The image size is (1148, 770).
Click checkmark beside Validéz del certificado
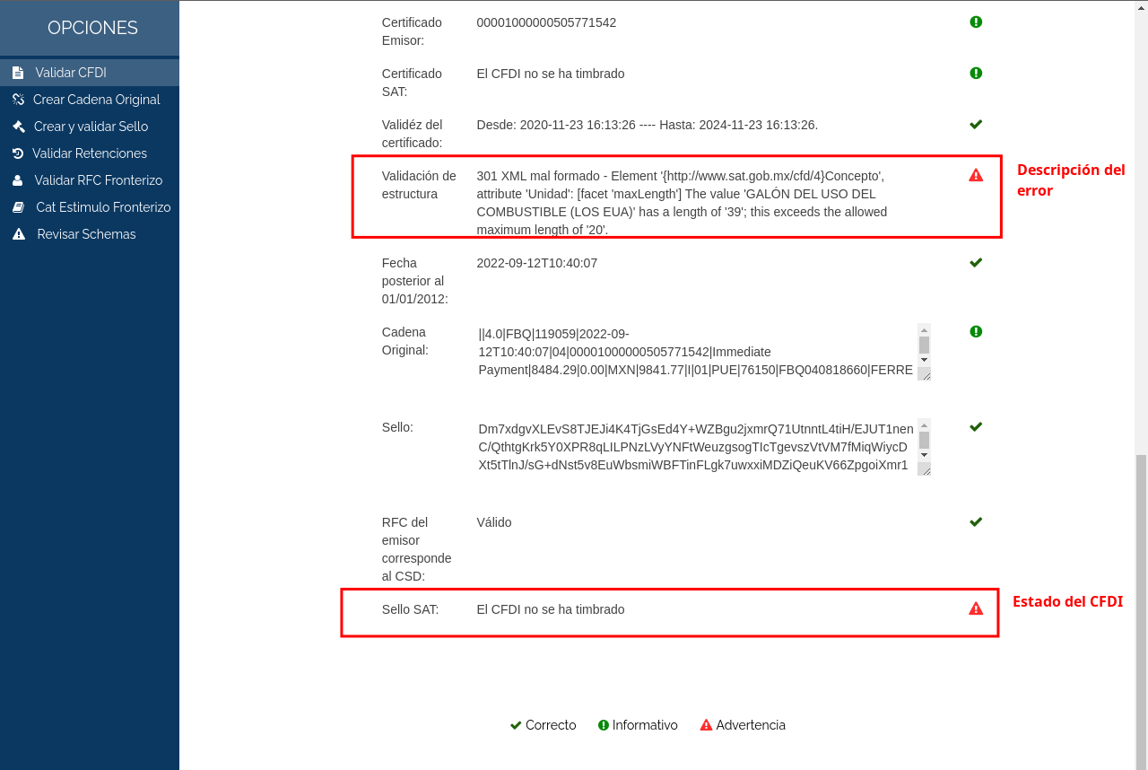[976, 124]
